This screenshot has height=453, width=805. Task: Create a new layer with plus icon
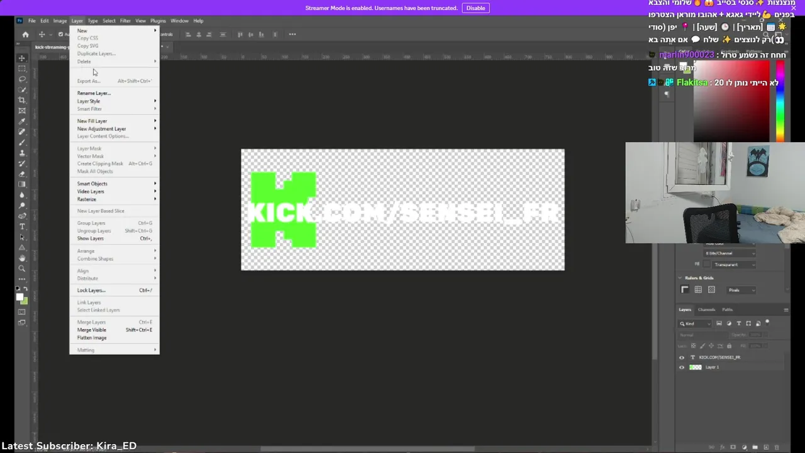(766, 447)
